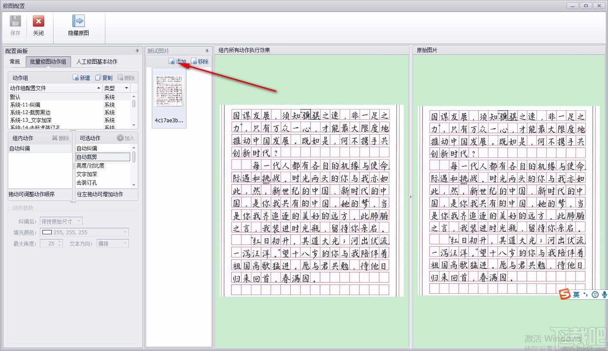The width and height of the screenshot is (608, 351).
Task: Click 删除 in the 动作组 header
Action: (x=126, y=78)
